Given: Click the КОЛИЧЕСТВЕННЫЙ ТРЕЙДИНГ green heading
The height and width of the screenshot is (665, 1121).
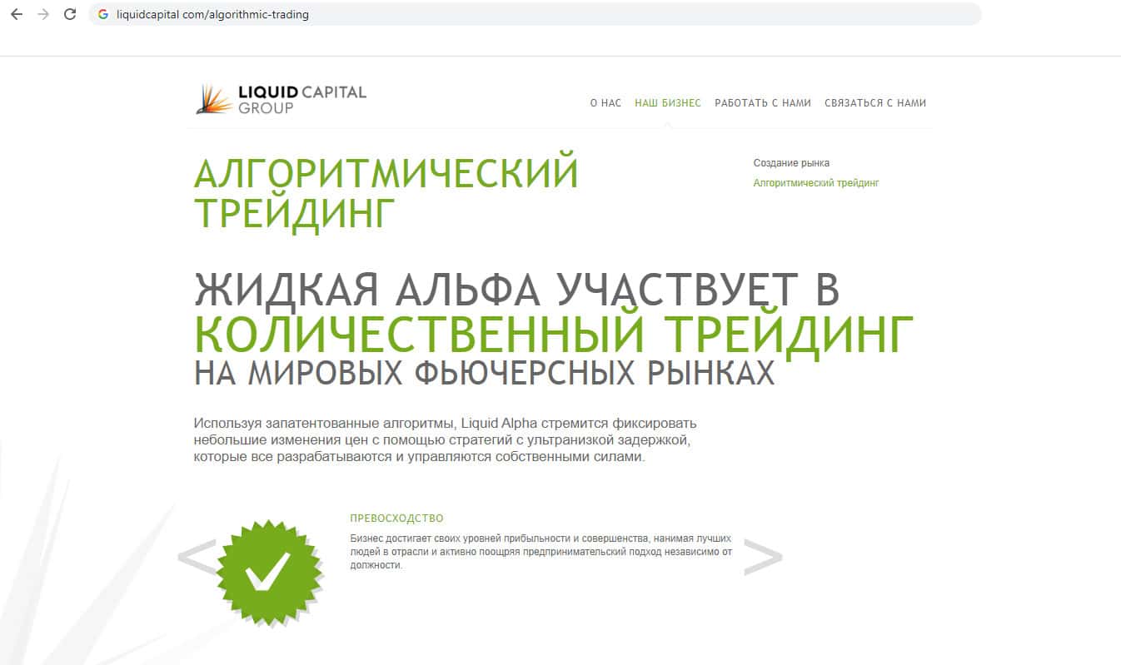Looking at the screenshot, I should pos(554,335).
